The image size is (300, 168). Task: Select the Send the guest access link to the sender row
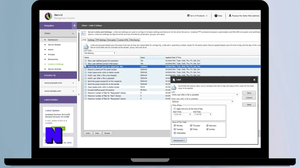(127, 84)
